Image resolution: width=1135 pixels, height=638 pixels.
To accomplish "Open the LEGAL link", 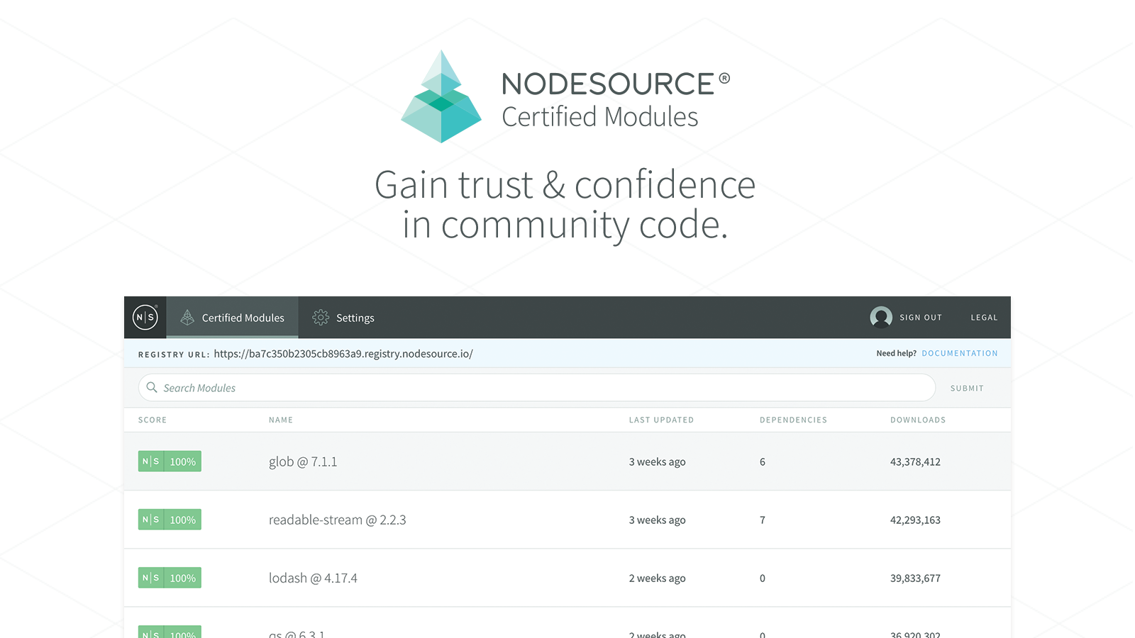I will (x=984, y=318).
